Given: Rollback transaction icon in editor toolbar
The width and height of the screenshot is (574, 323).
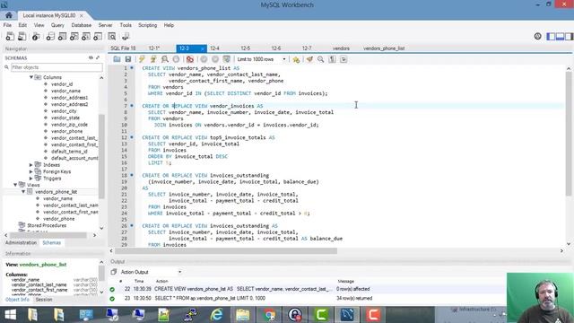Looking at the screenshot, I should [x=215, y=59].
